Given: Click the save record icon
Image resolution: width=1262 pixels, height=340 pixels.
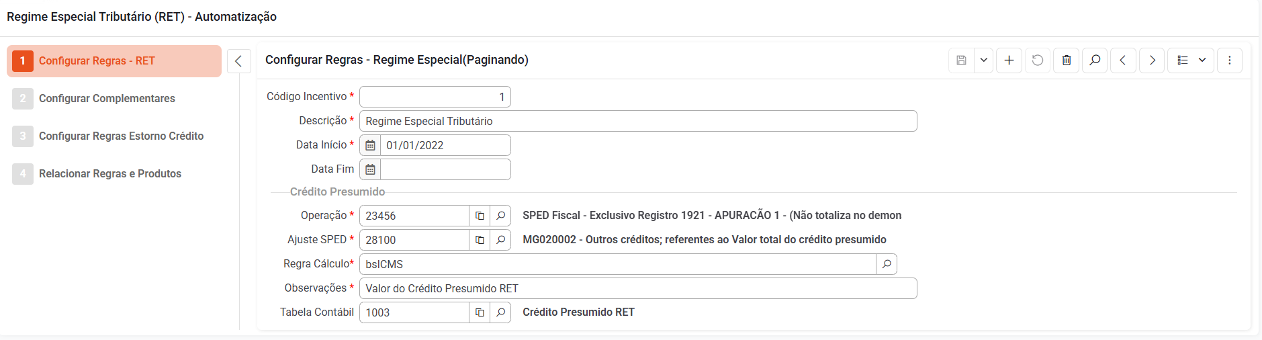Looking at the screenshot, I should point(961,60).
